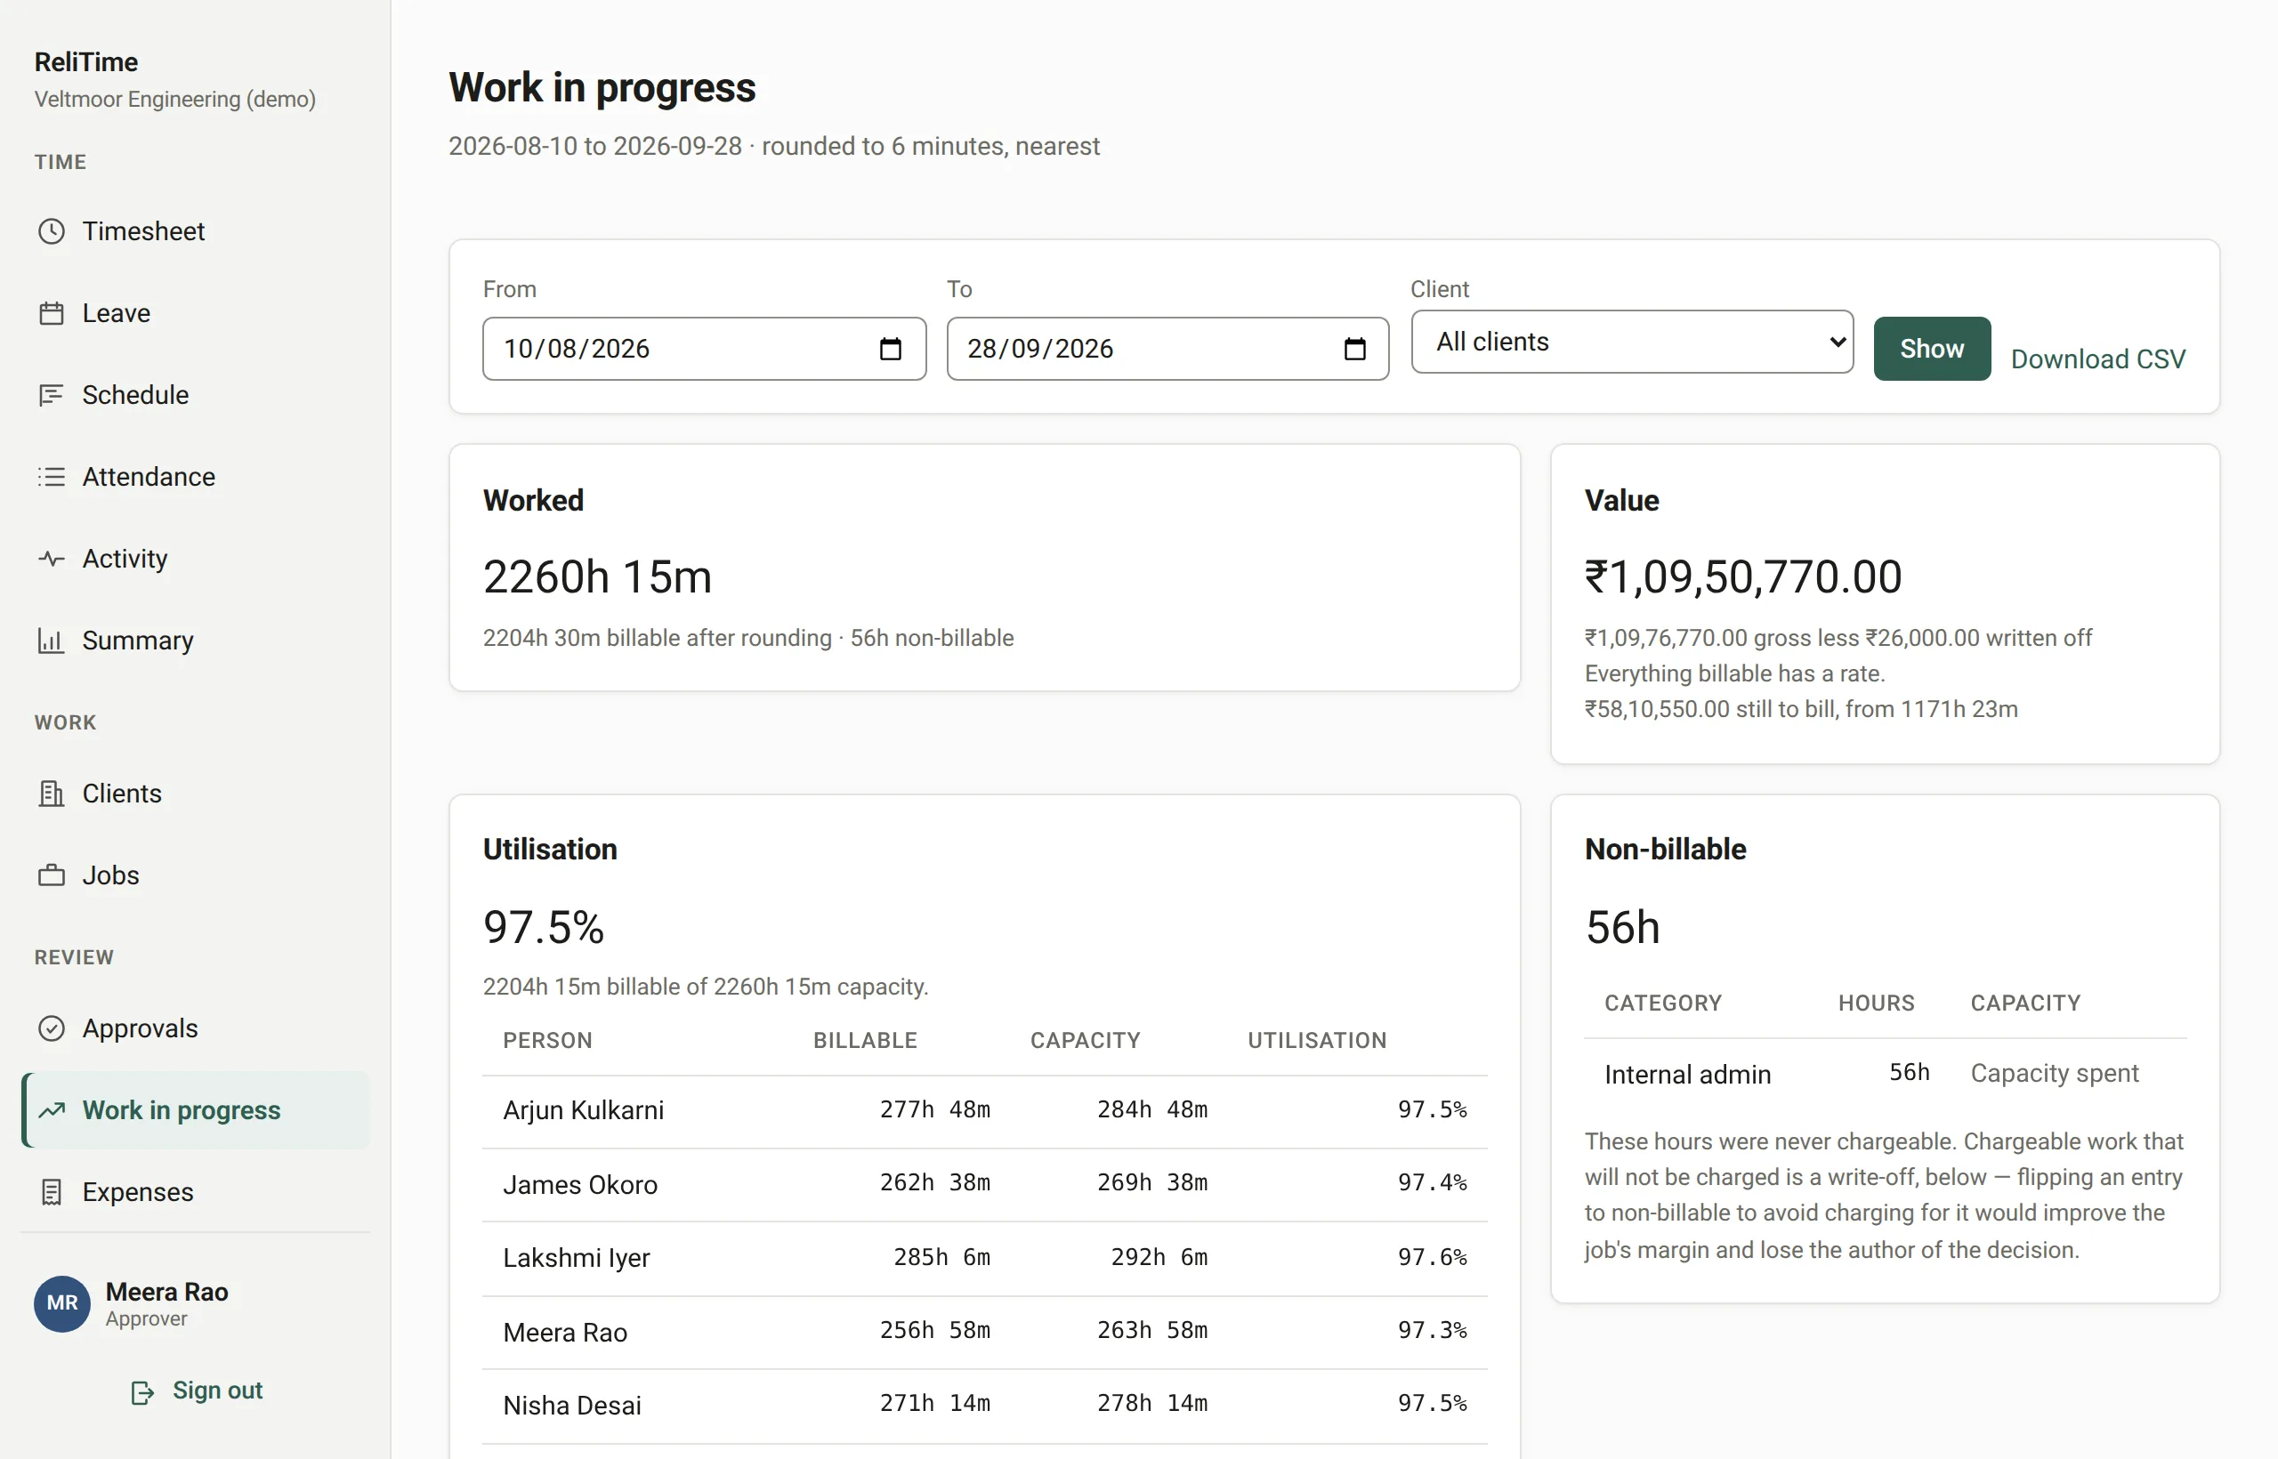Click the BILLABLE column header
The image size is (2278, 1459).
[x=864, y=1040]
